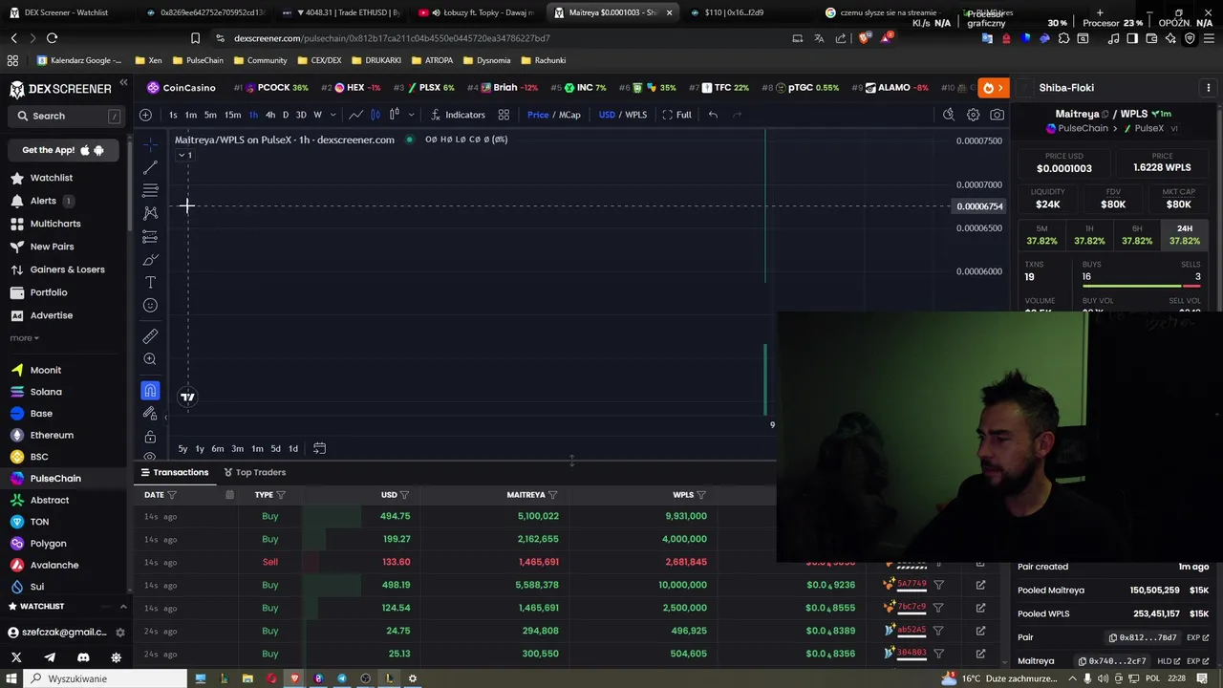
Task: Toggle fullscreen chart with Full
Action: [x=676, y=115]
